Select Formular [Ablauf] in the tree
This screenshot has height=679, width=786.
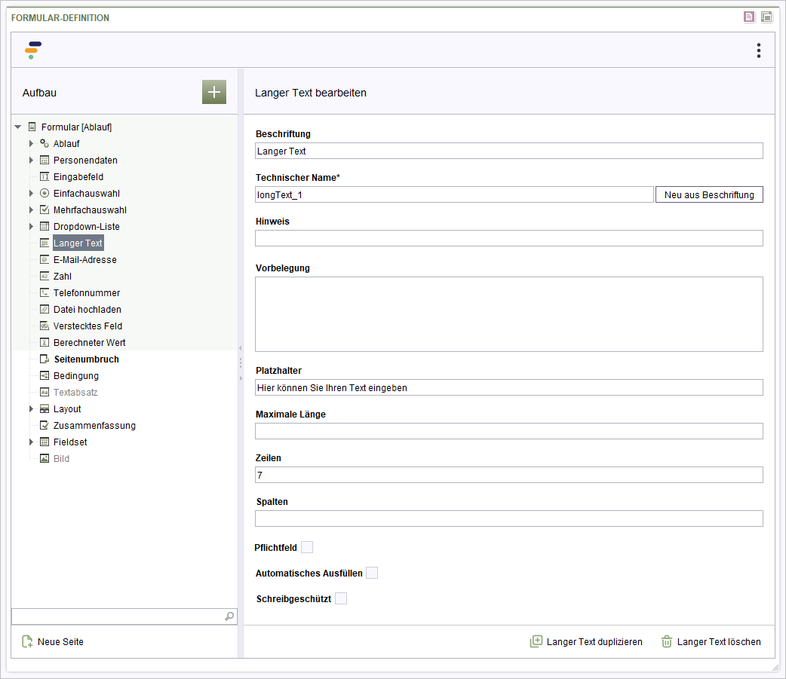(x=76, y=127)
